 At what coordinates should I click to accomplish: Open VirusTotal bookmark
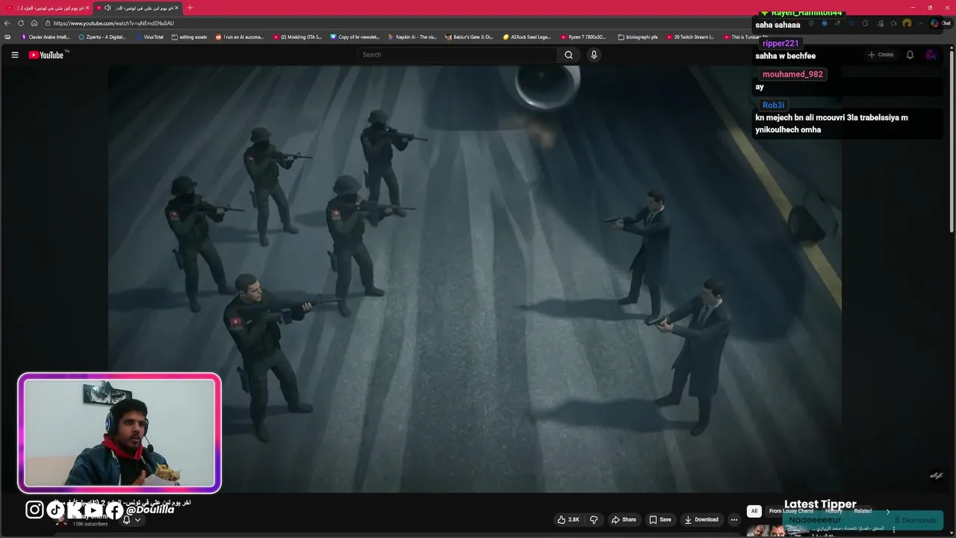pyautogui.click(x=149, y=37)
